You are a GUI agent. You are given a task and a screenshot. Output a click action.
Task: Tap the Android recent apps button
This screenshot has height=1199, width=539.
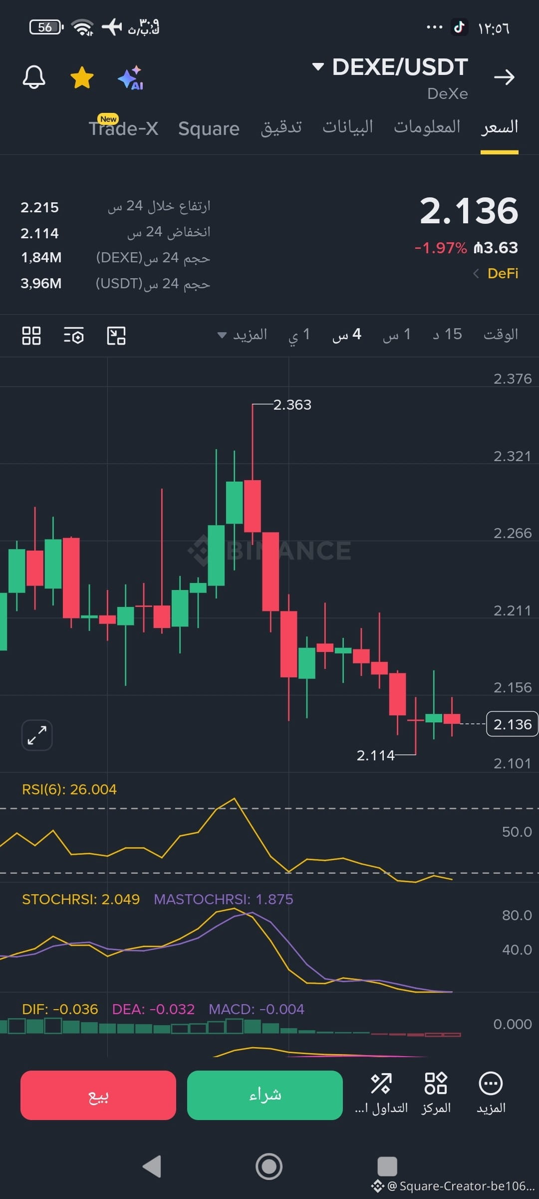387,1167
